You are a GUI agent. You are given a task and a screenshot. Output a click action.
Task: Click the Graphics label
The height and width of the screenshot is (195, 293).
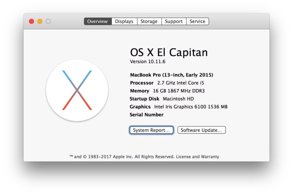pyautogui.click(x=140, y=107)
